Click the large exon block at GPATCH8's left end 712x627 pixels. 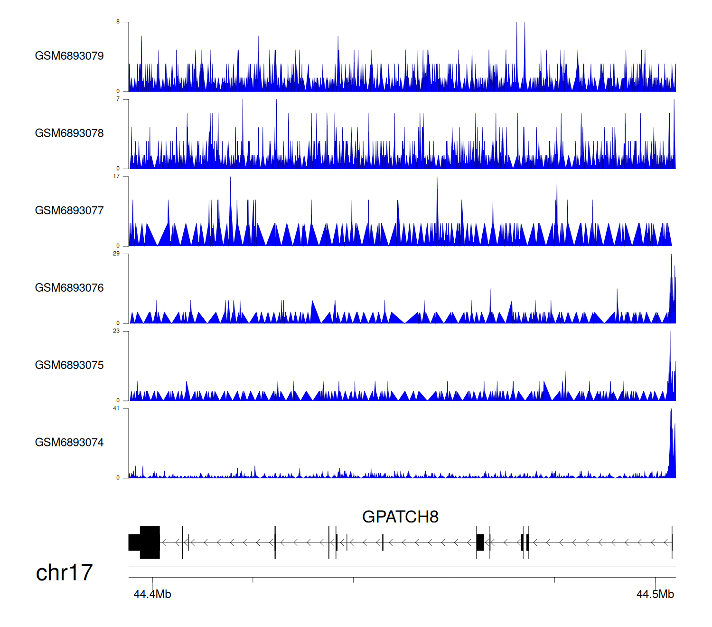pyautogui.click(x=150, y=542)
